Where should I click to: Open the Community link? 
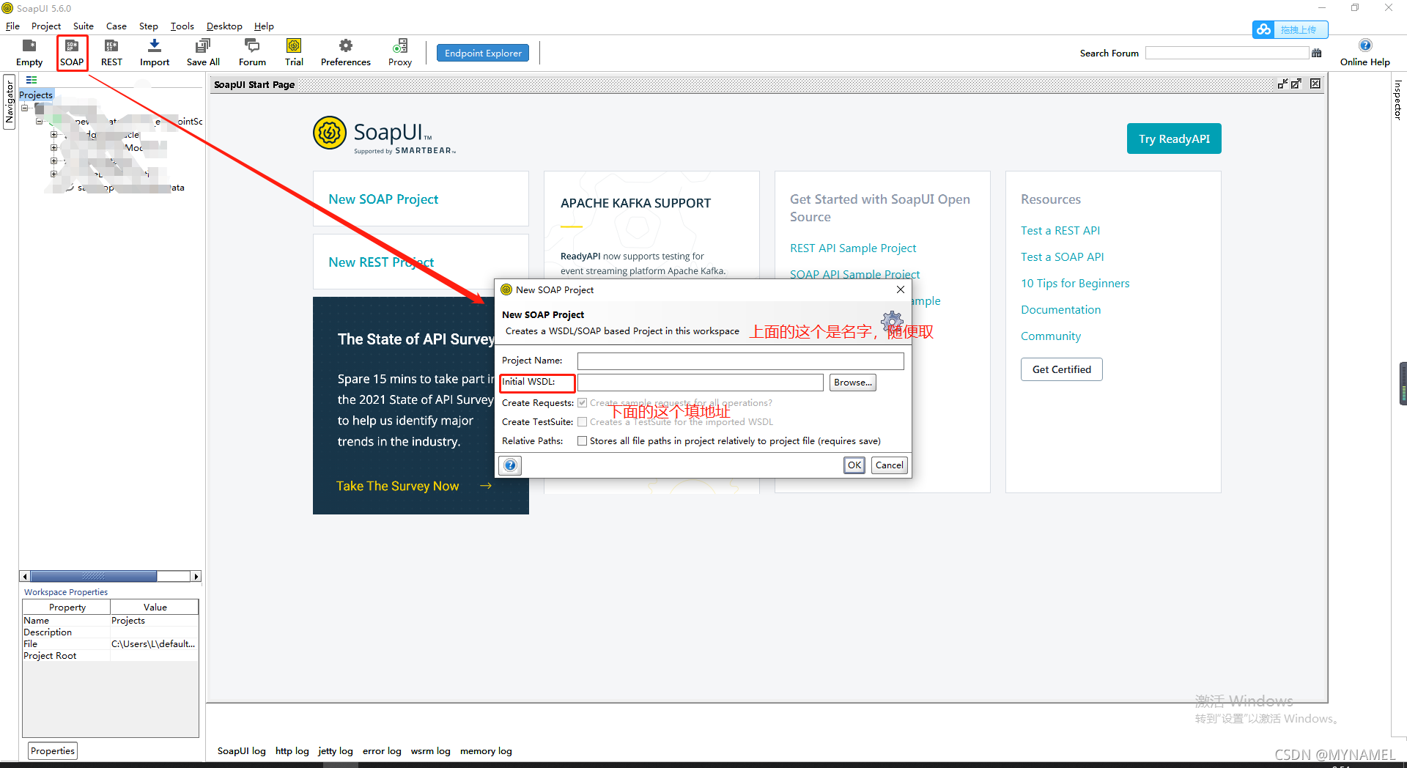coord(1051,336)
